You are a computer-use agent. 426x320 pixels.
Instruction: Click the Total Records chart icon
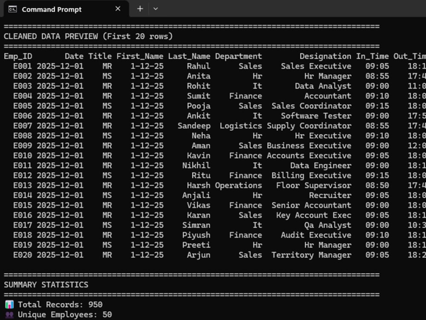click(9, 304)
